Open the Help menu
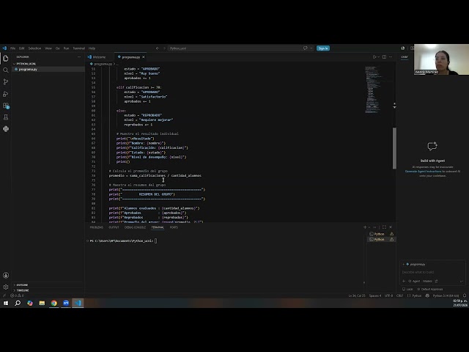The height and width of the screenshot is (352, 469). (92, 48)
